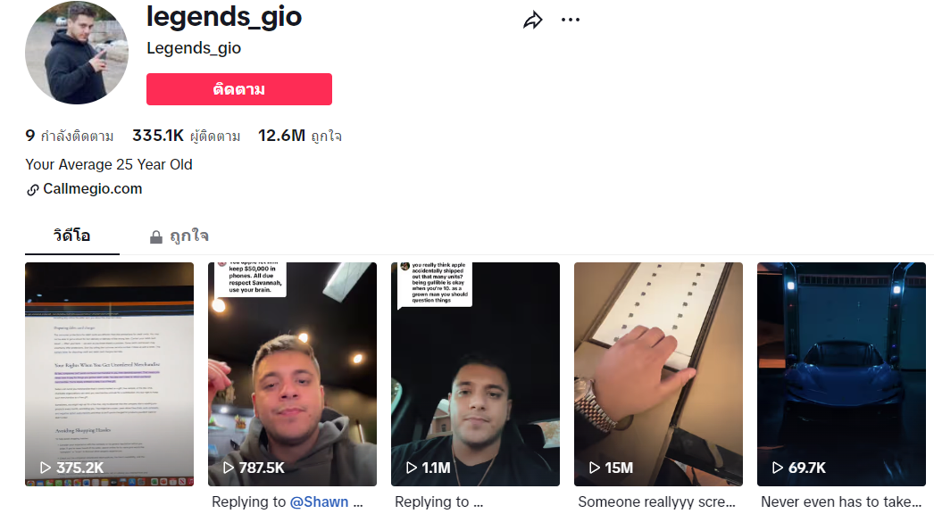The image size is (934, 522).
Task: Switch to the locked liked tab
Action: pyautogui.click(x=179, y=236)
